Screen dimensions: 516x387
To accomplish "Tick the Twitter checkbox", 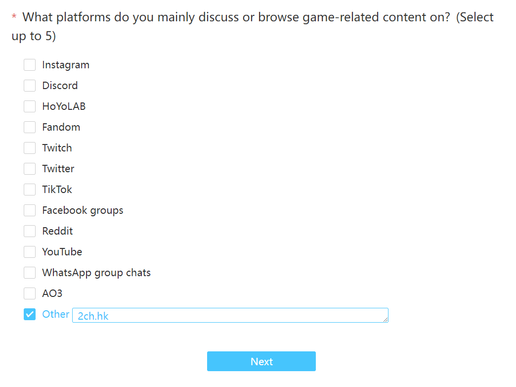I will pos(30,169).
